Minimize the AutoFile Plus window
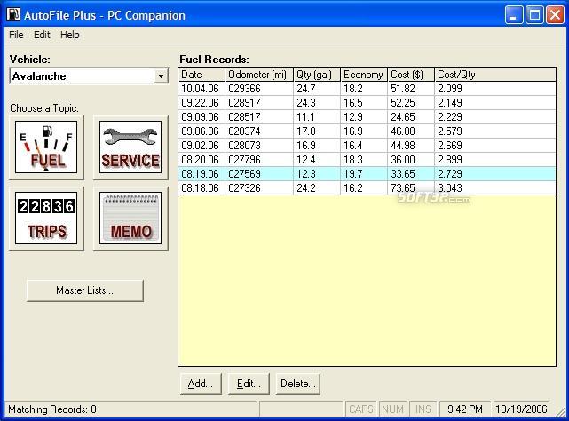569x421 pixels. pos(513,15)
